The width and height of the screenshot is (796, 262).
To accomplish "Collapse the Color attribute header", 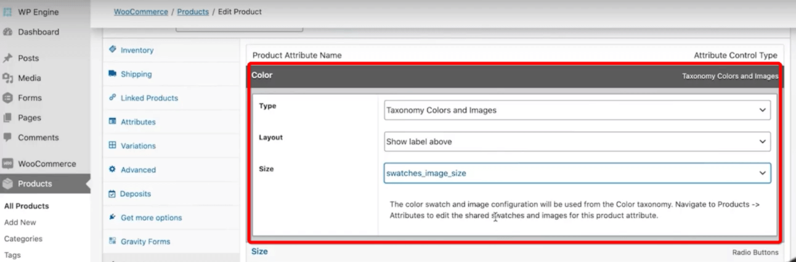I will (515, 76).
